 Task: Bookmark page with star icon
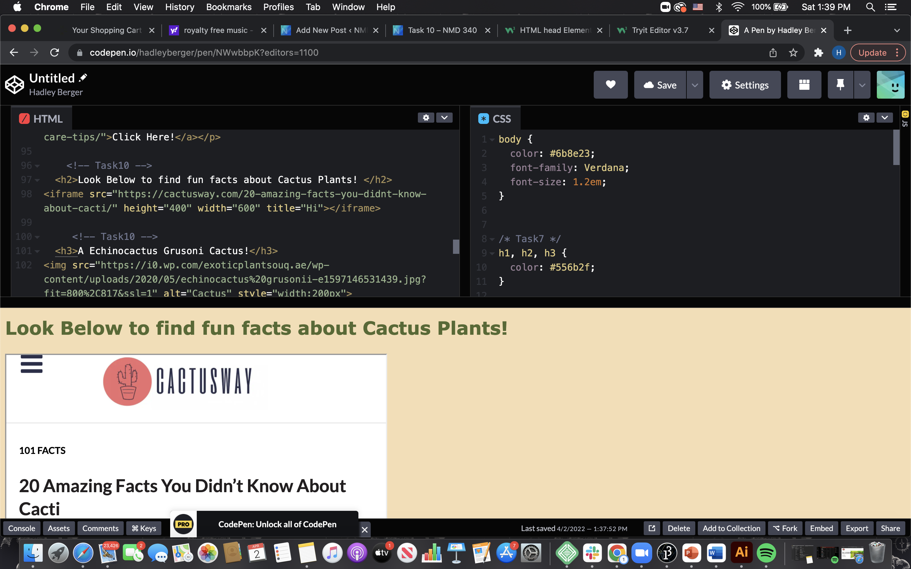[x=793, y=53]
